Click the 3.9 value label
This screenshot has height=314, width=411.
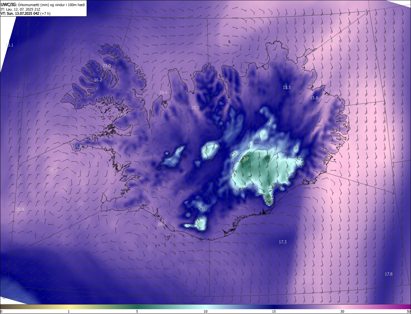(x=269, y=199)
